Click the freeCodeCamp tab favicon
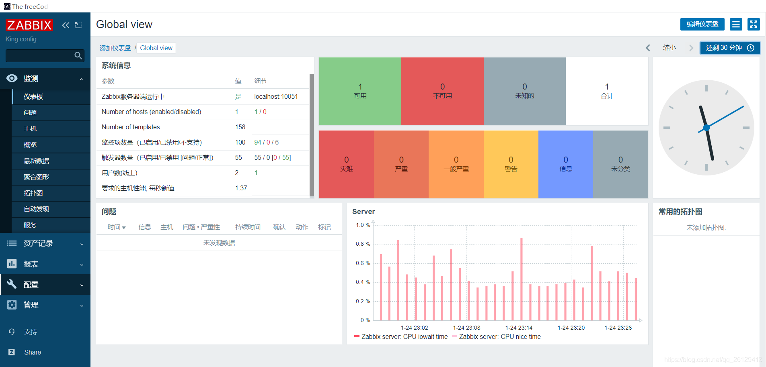 pos(7,6)
